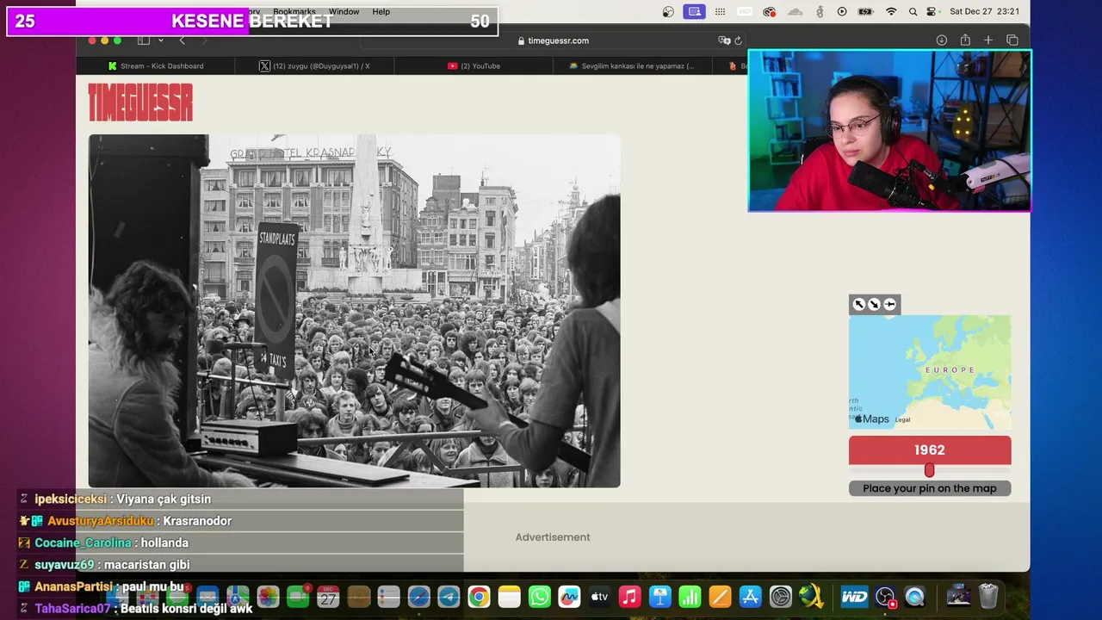
Task: Open the Window menu
Action: tap(344, 11)
